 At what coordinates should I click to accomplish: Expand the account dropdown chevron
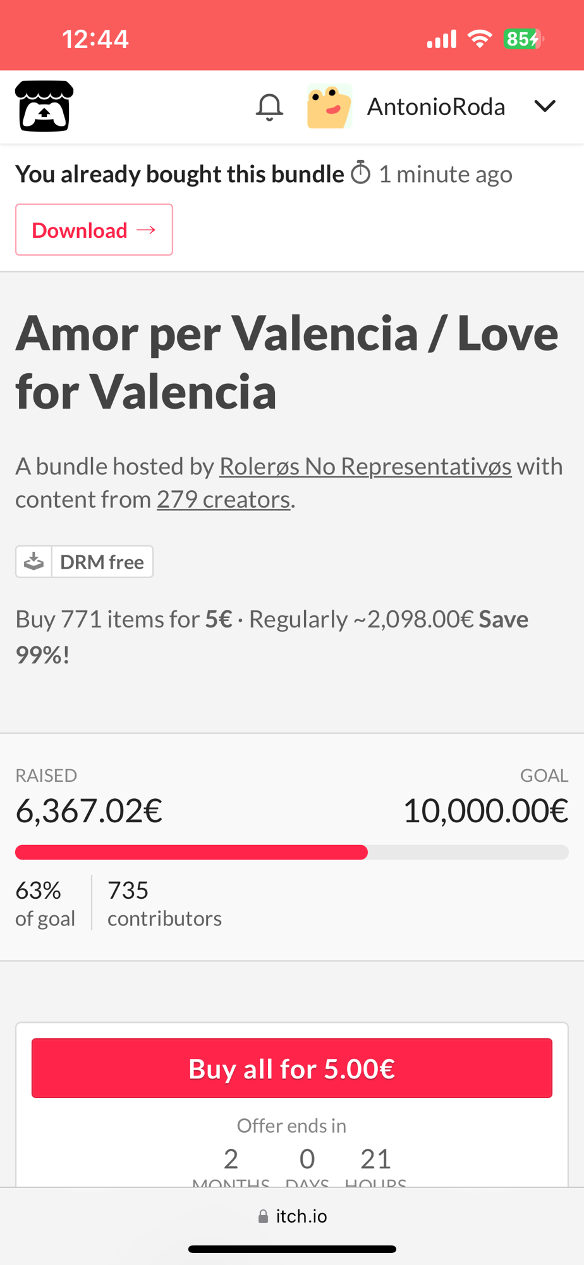[x=545, y=106]
